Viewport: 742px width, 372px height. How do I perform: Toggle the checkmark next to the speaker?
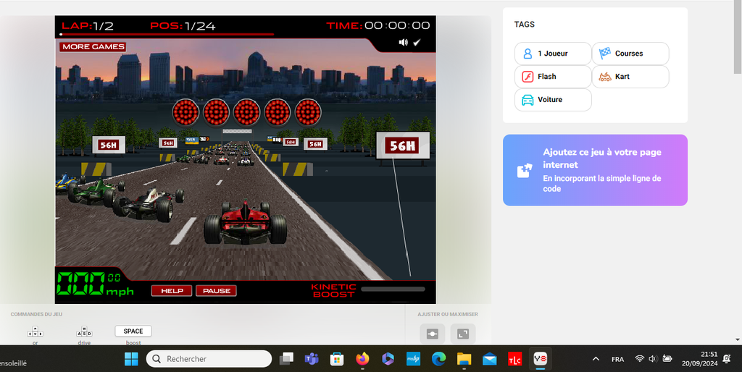(417, 43)
